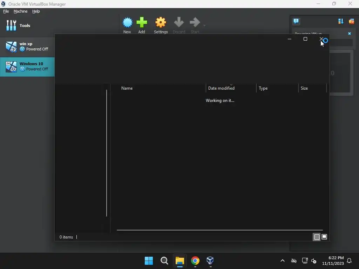Screen dimensions: 359x269
Task: Open VirtualBox Settings gear icon
Action: pyautogui.click(x=161, y=25)
